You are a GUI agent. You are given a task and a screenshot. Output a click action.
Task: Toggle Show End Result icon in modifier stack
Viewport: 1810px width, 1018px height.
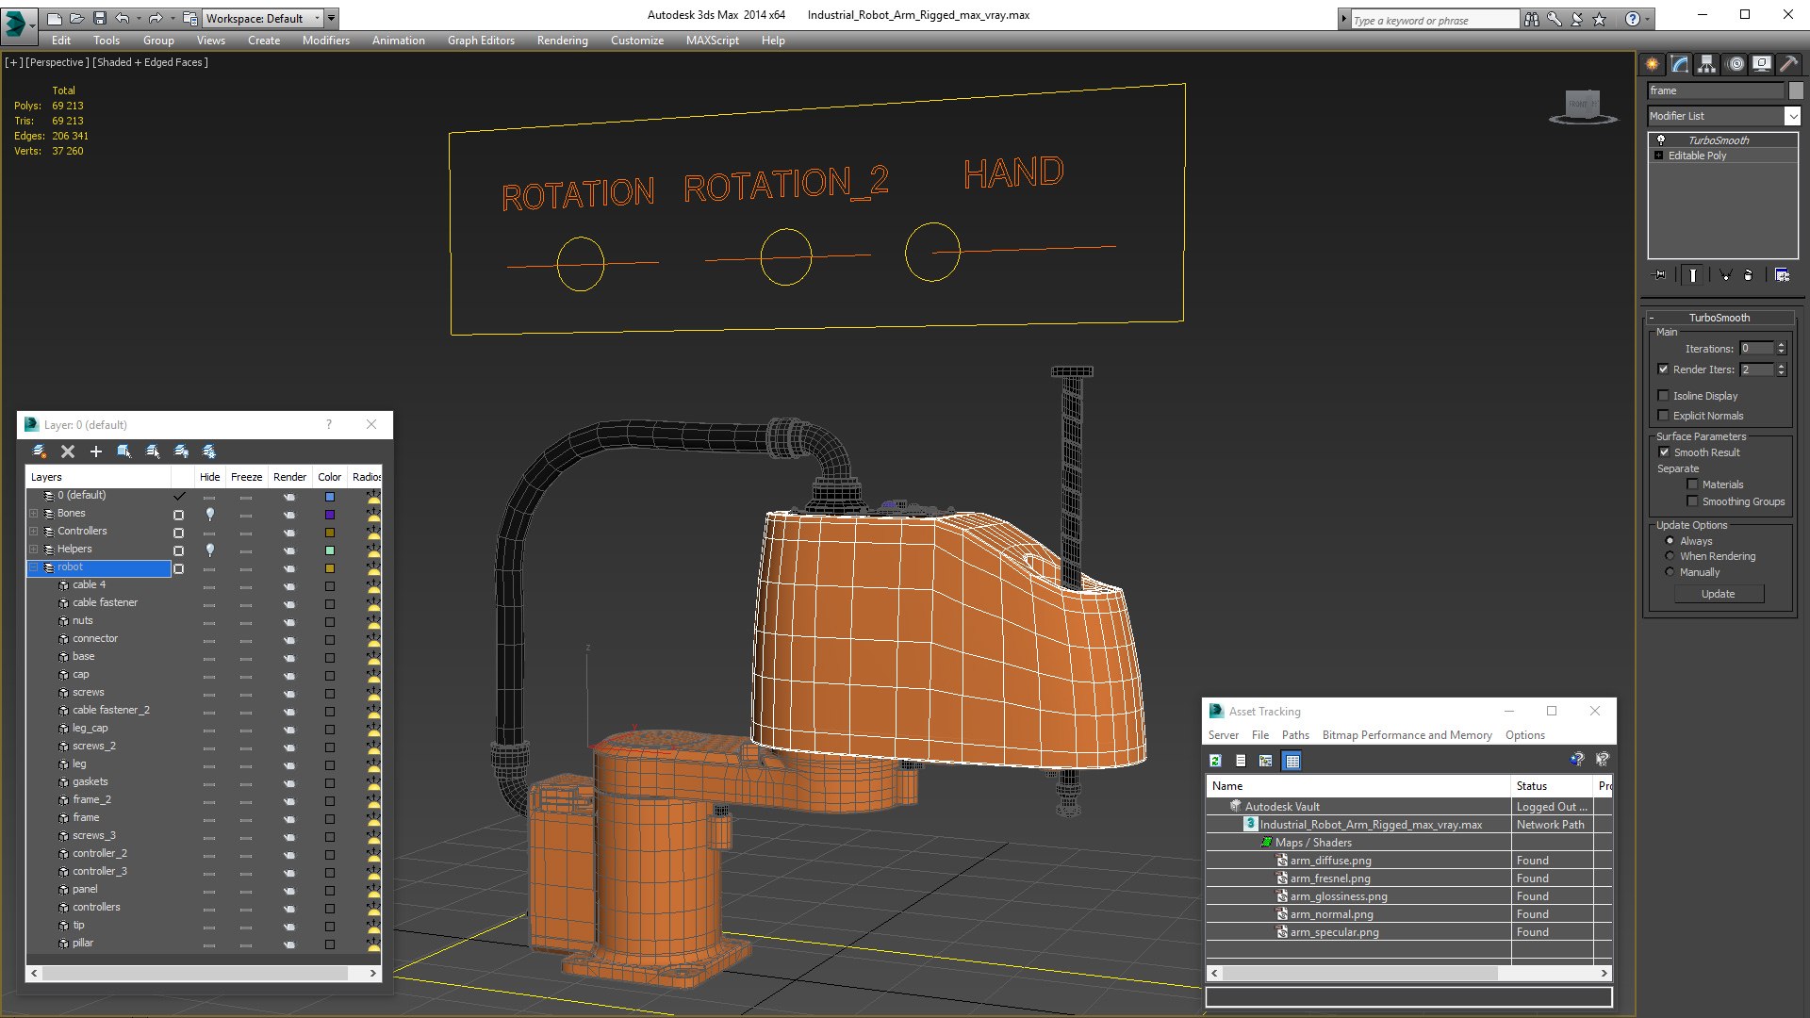click(1693, 275)
